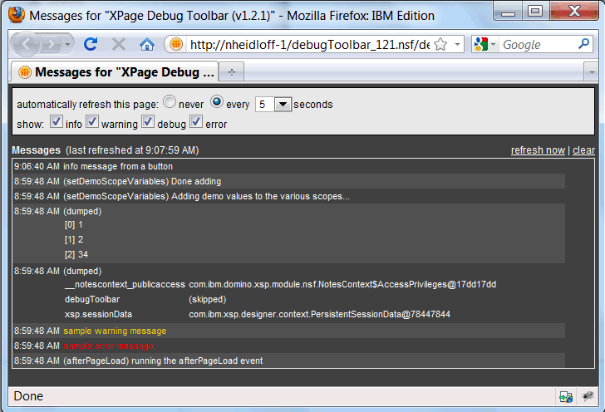This screenshot has width=605, height=412.
Task: Open the list all tabs dropdown
Action: pyautogui.click(x=592, y=72)
